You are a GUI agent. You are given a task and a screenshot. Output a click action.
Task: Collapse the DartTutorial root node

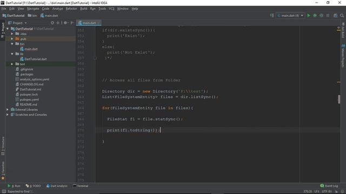[8, 29]
